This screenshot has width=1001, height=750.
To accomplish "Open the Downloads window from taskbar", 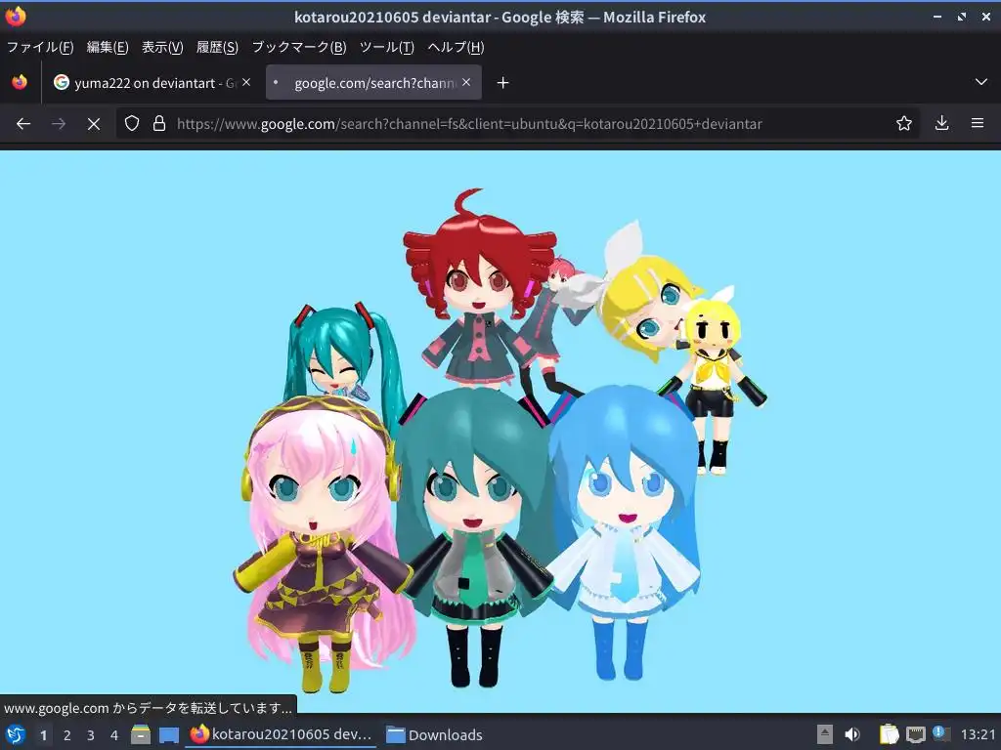I will pyautogui.click(x=435, y=734).
